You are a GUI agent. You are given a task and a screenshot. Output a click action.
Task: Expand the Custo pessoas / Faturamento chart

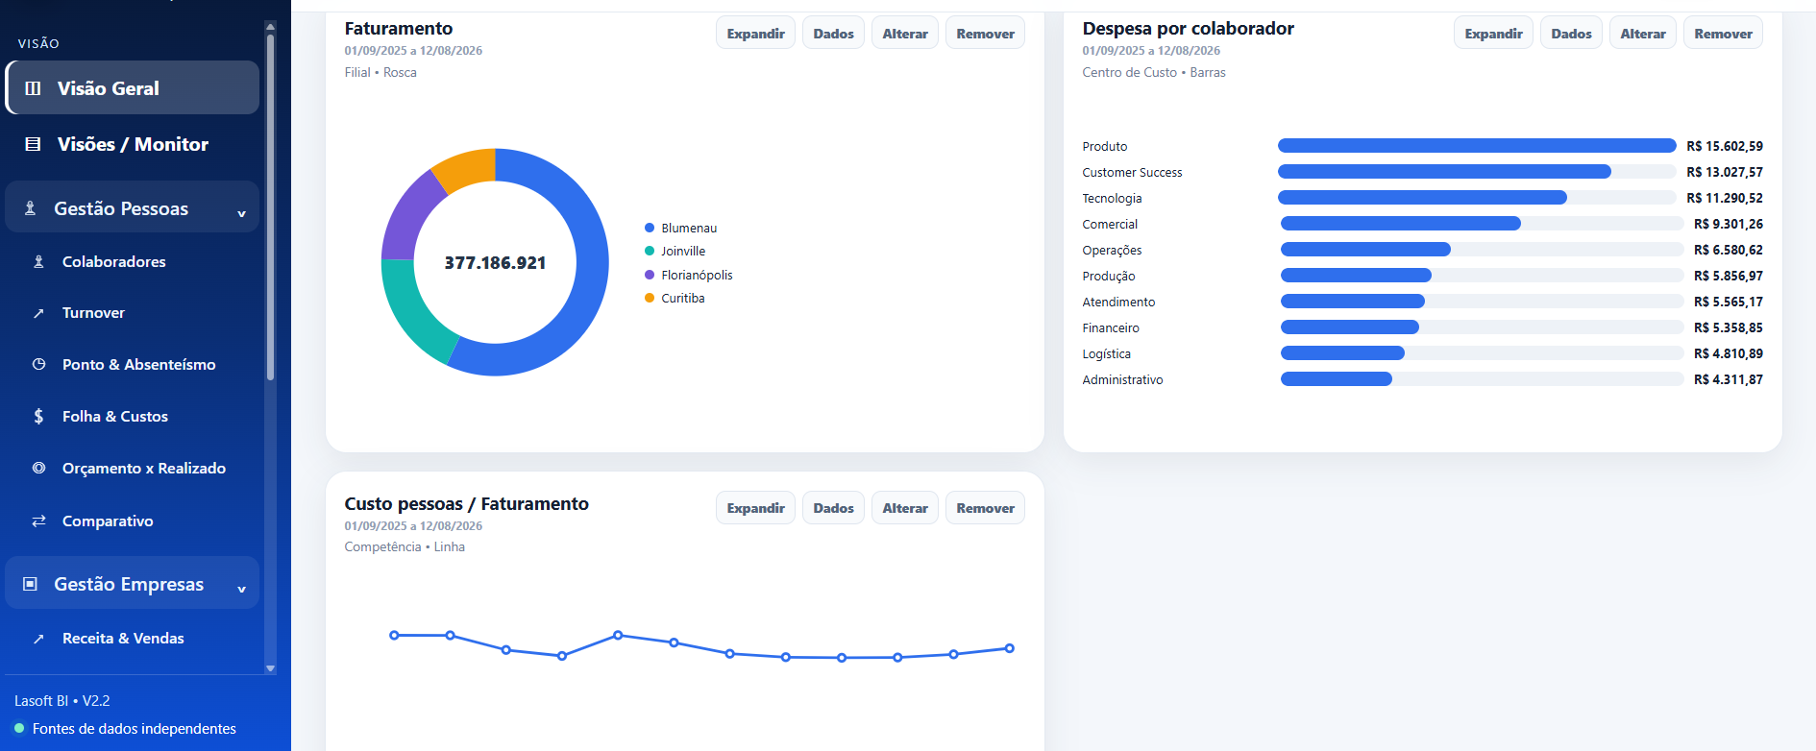point(755,508)
